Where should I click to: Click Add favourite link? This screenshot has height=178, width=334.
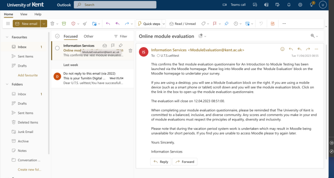(x=28, y=75)
